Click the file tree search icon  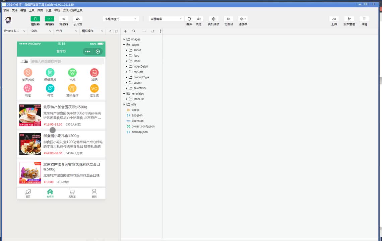(134, 31)
